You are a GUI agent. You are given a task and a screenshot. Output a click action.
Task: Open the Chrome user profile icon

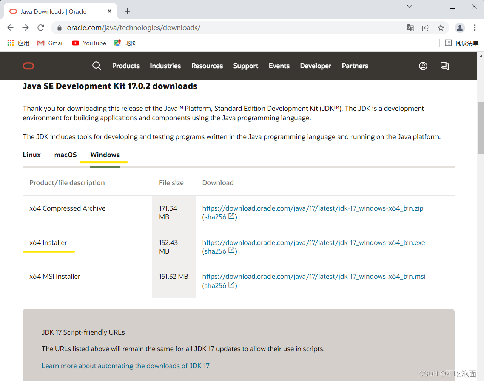459,28
